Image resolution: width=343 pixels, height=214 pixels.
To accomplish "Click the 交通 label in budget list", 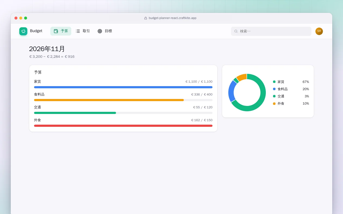I will (38, 107).
